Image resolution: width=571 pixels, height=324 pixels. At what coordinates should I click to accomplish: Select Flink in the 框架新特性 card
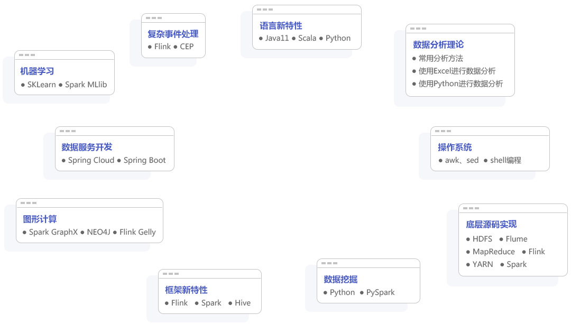click(180, 303)
